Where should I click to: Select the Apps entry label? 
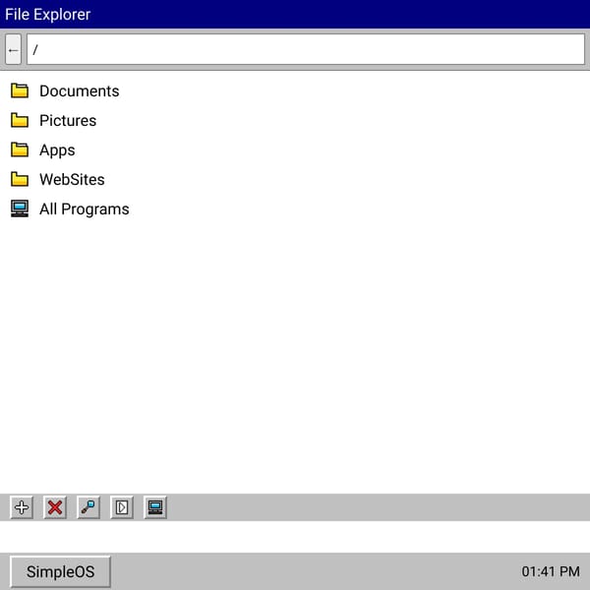[x=57, y=150]
